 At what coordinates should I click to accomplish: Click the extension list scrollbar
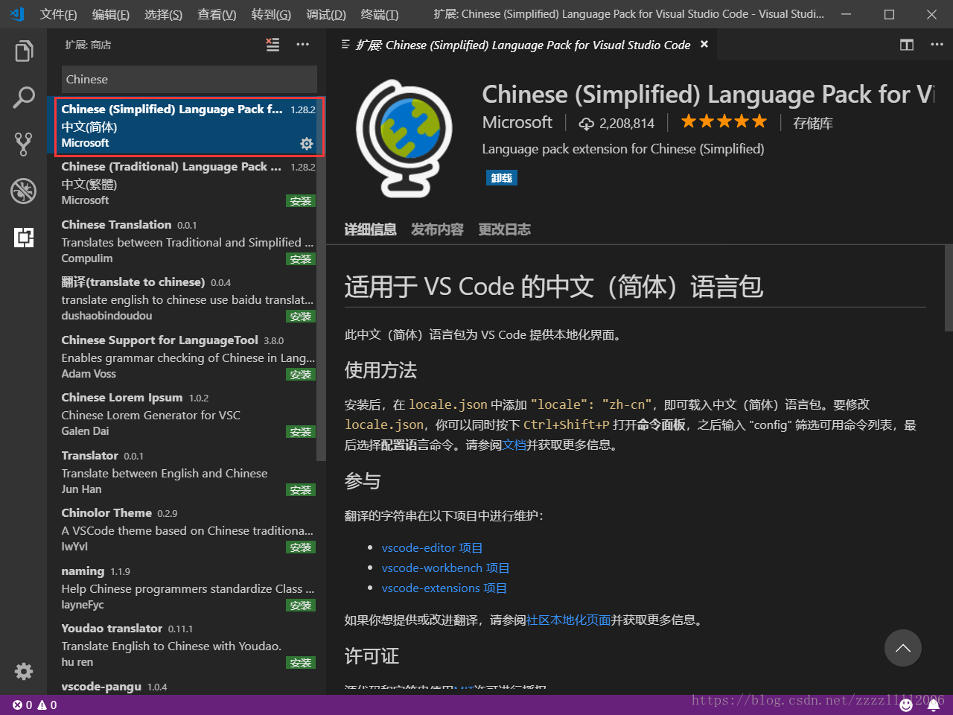(x=322, y=279)
